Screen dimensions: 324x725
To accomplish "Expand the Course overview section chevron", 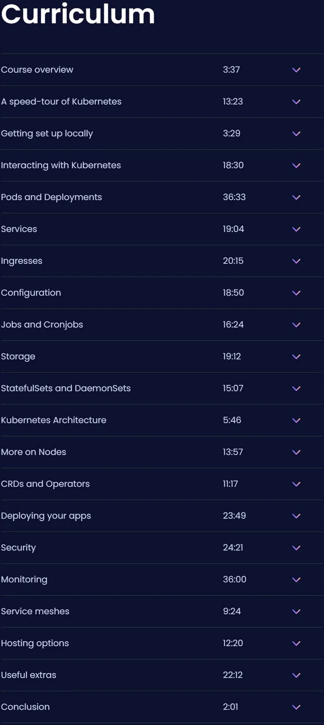I will coord(296,70).
